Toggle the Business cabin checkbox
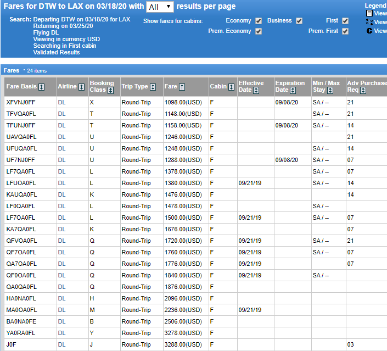The height and width of the screenshot is (351, 387). coord(299,21)
